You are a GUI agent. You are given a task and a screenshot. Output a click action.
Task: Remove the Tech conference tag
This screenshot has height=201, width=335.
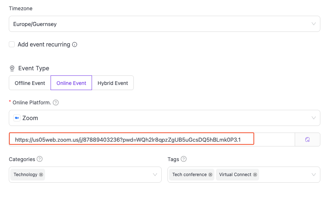pyautogui.click(x=210, y=175)
